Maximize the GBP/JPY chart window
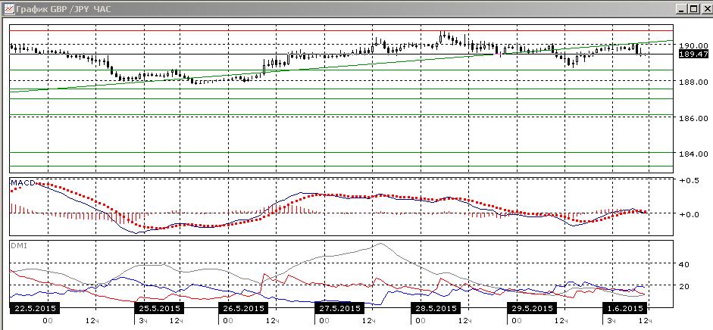 tap(693, 8)
